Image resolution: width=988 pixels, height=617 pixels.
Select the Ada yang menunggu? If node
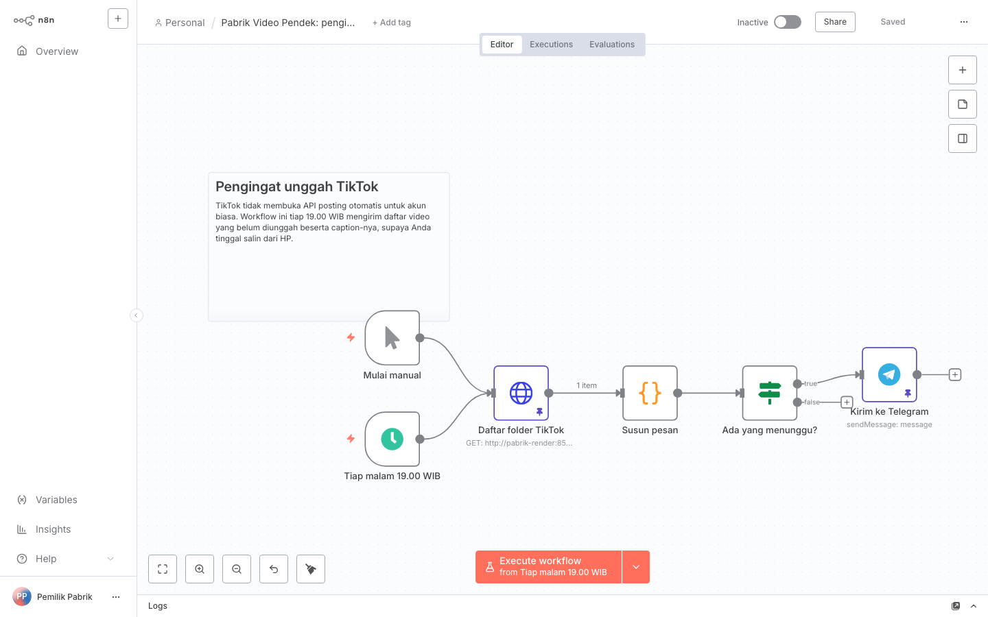(x=770, y=393)
